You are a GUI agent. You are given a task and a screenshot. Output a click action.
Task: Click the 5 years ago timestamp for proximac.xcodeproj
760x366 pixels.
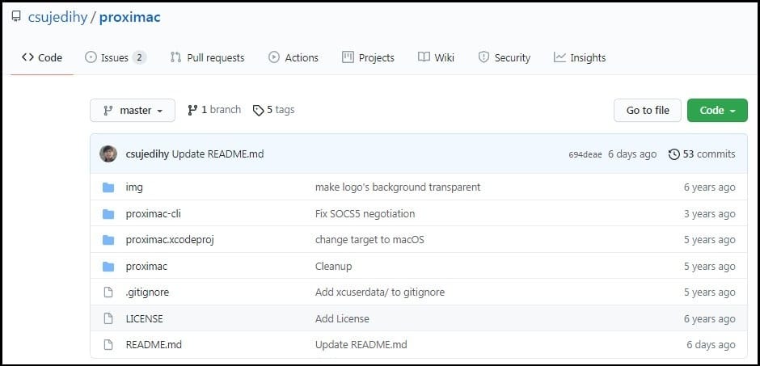coord(710,240)
